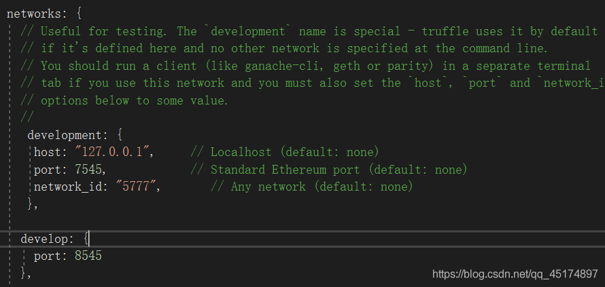The image size is (605, 287).
Task: Select the comment starting "if it's defined here"
Action: (284, 49)
